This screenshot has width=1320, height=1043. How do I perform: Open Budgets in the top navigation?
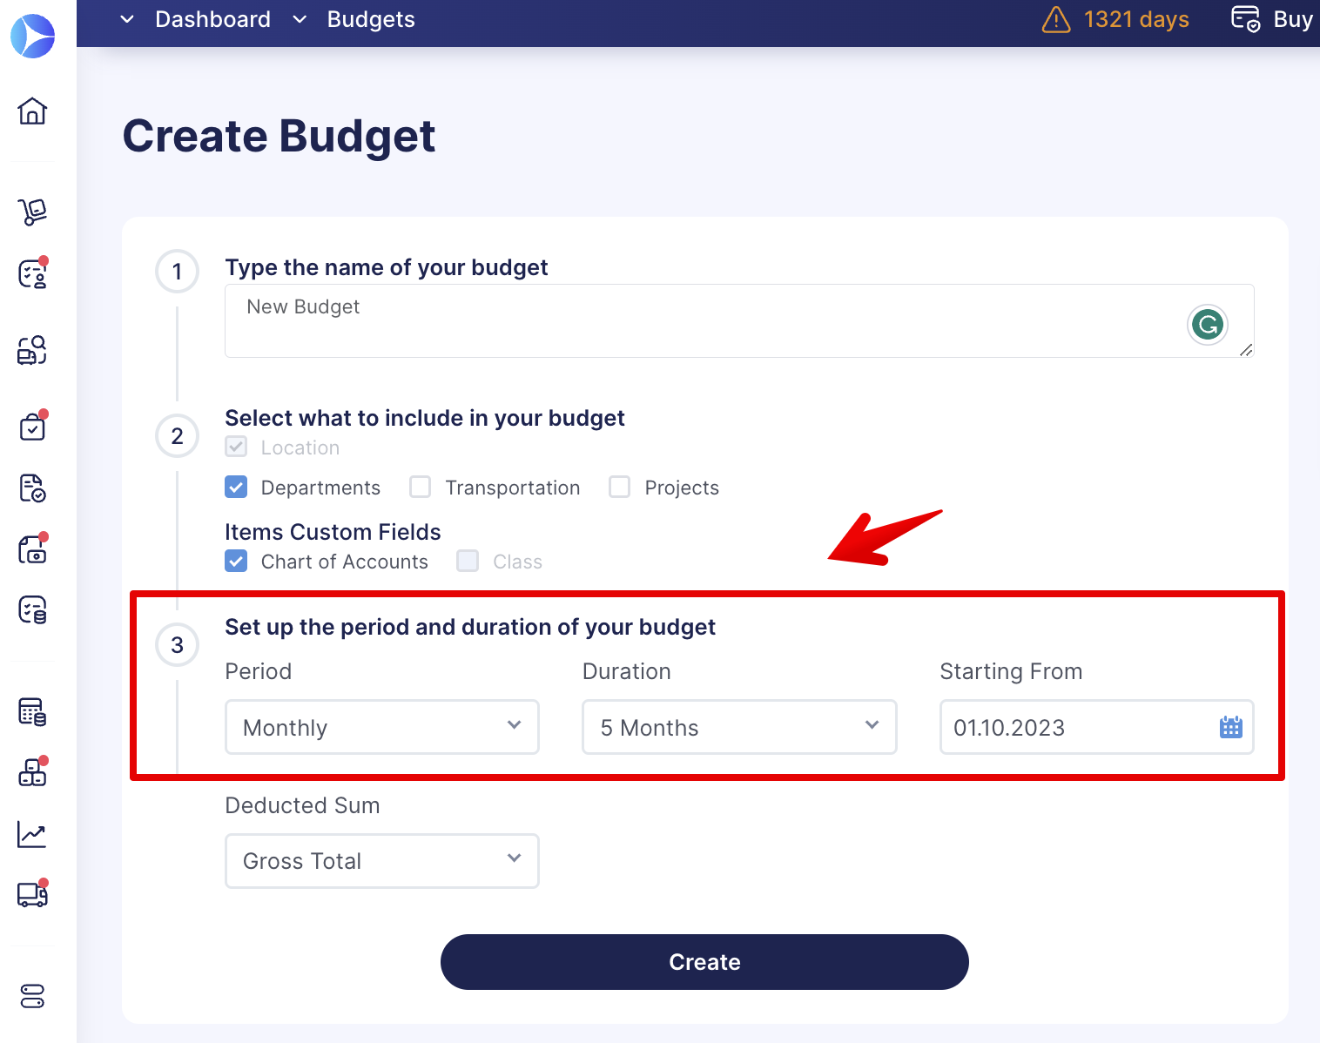point(371,19)
